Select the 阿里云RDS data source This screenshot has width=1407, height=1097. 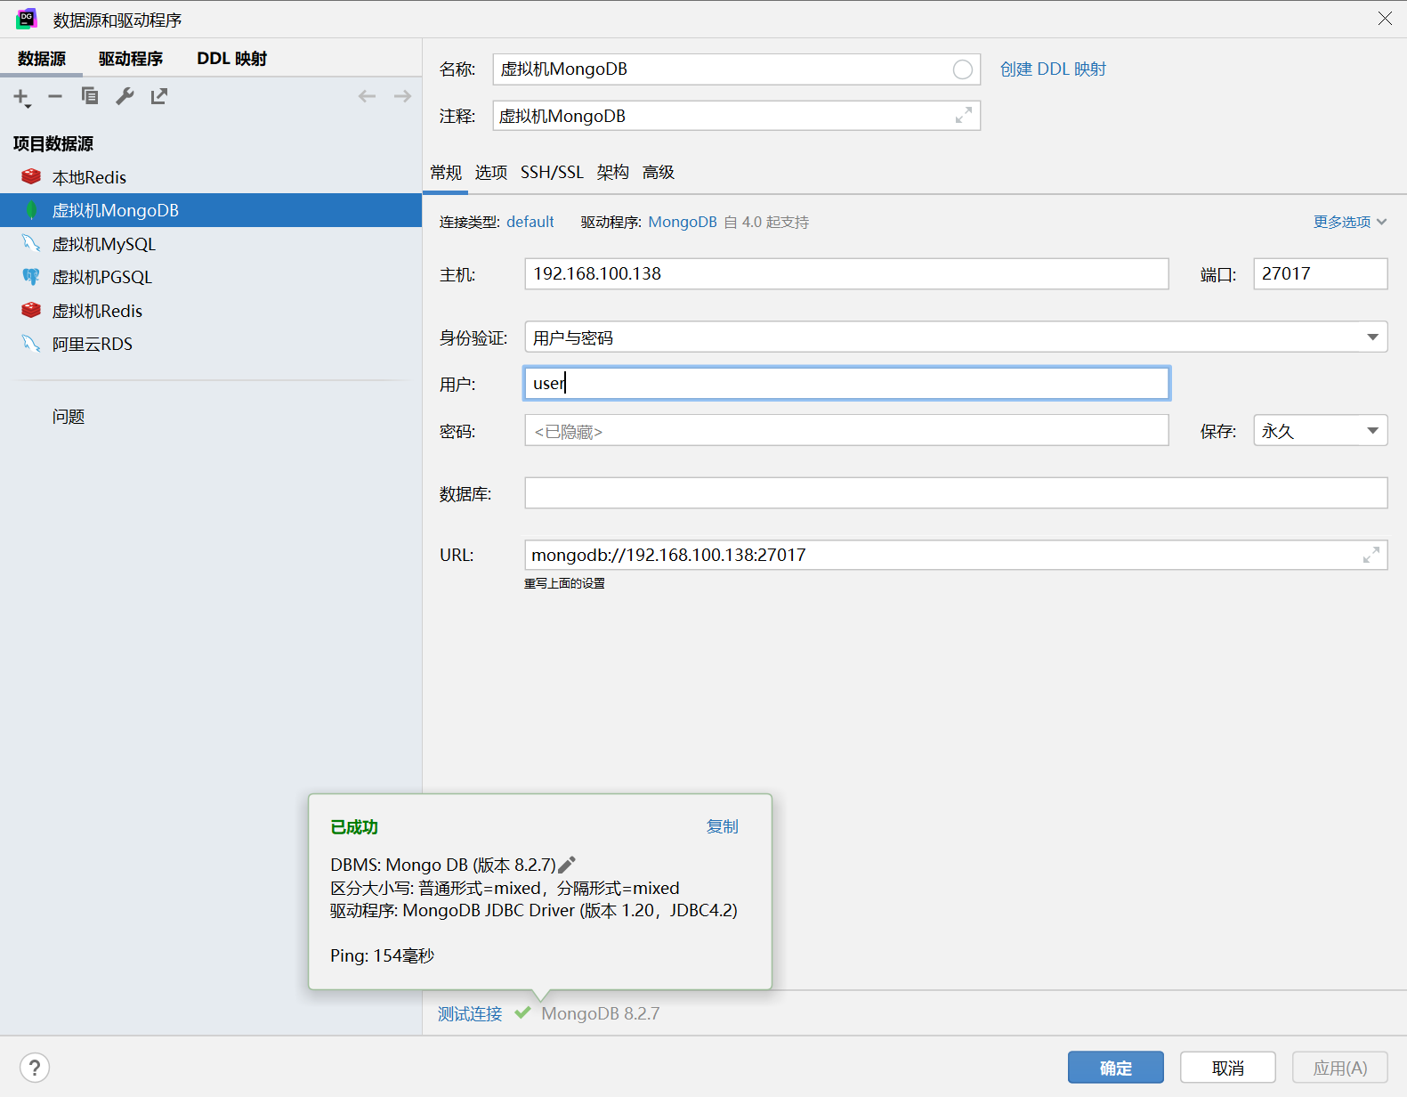tap(211, 344)
